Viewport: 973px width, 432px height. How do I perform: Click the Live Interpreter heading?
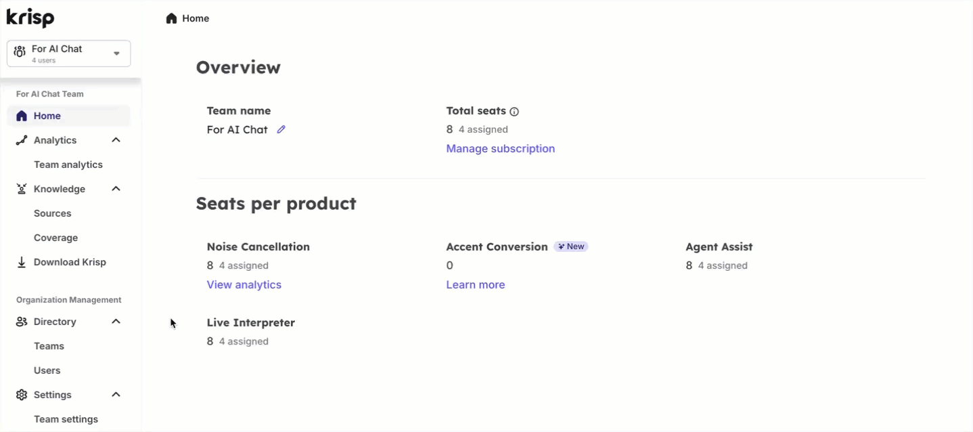250,322
